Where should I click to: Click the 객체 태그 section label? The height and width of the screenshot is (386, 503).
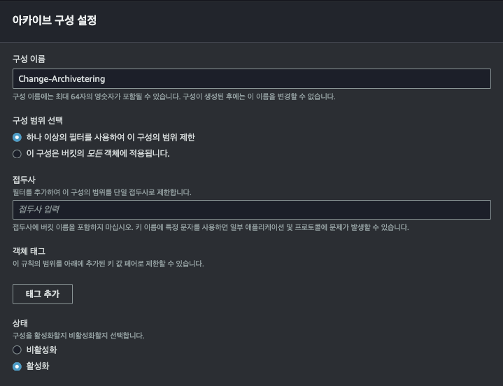(x=29, y=250)
